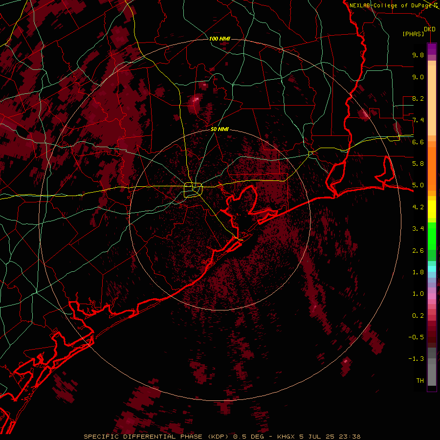Click the "TH" threshold label on the scale

pos(420,380)
